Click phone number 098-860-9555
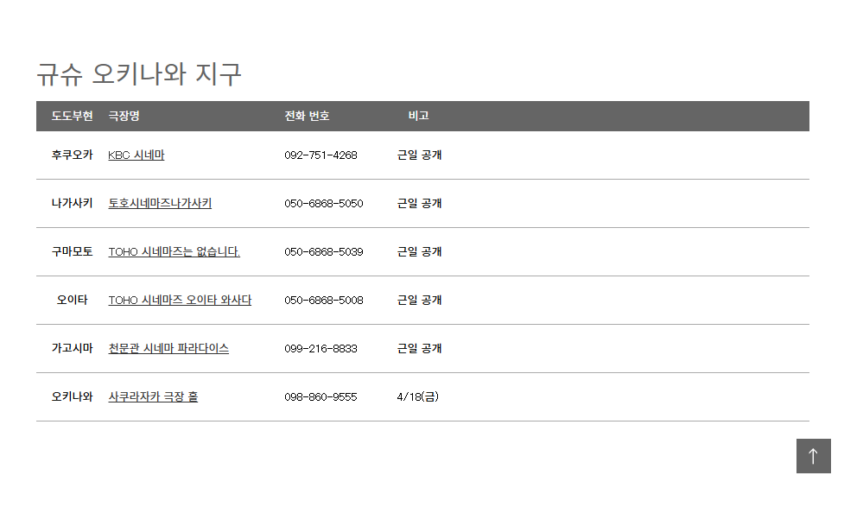The height and width of the screenshot is (526, 844). (x=320, y=397)
